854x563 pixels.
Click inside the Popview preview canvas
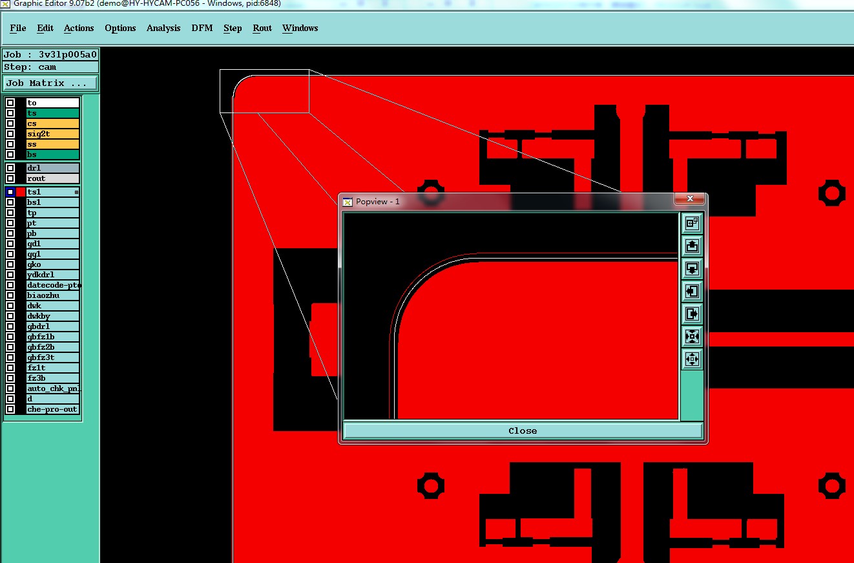click(511, 316)
